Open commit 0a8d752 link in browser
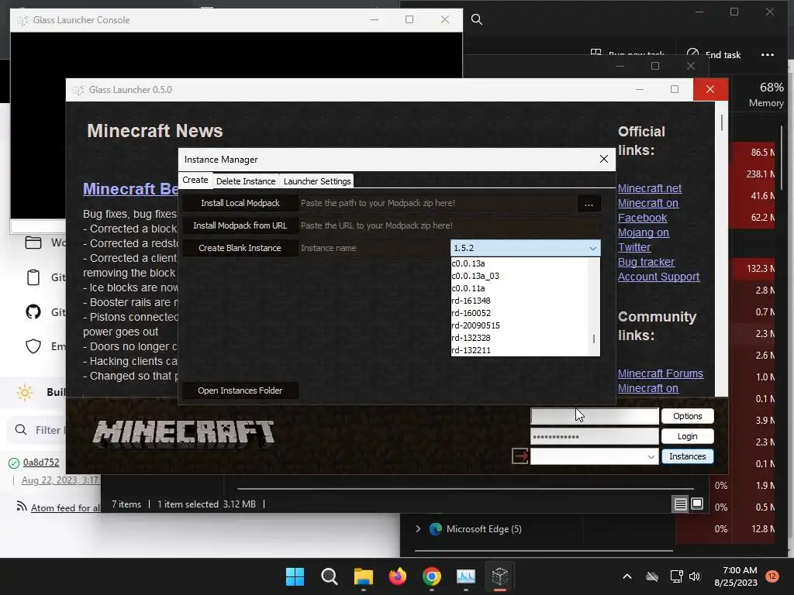 coord(41,463)
